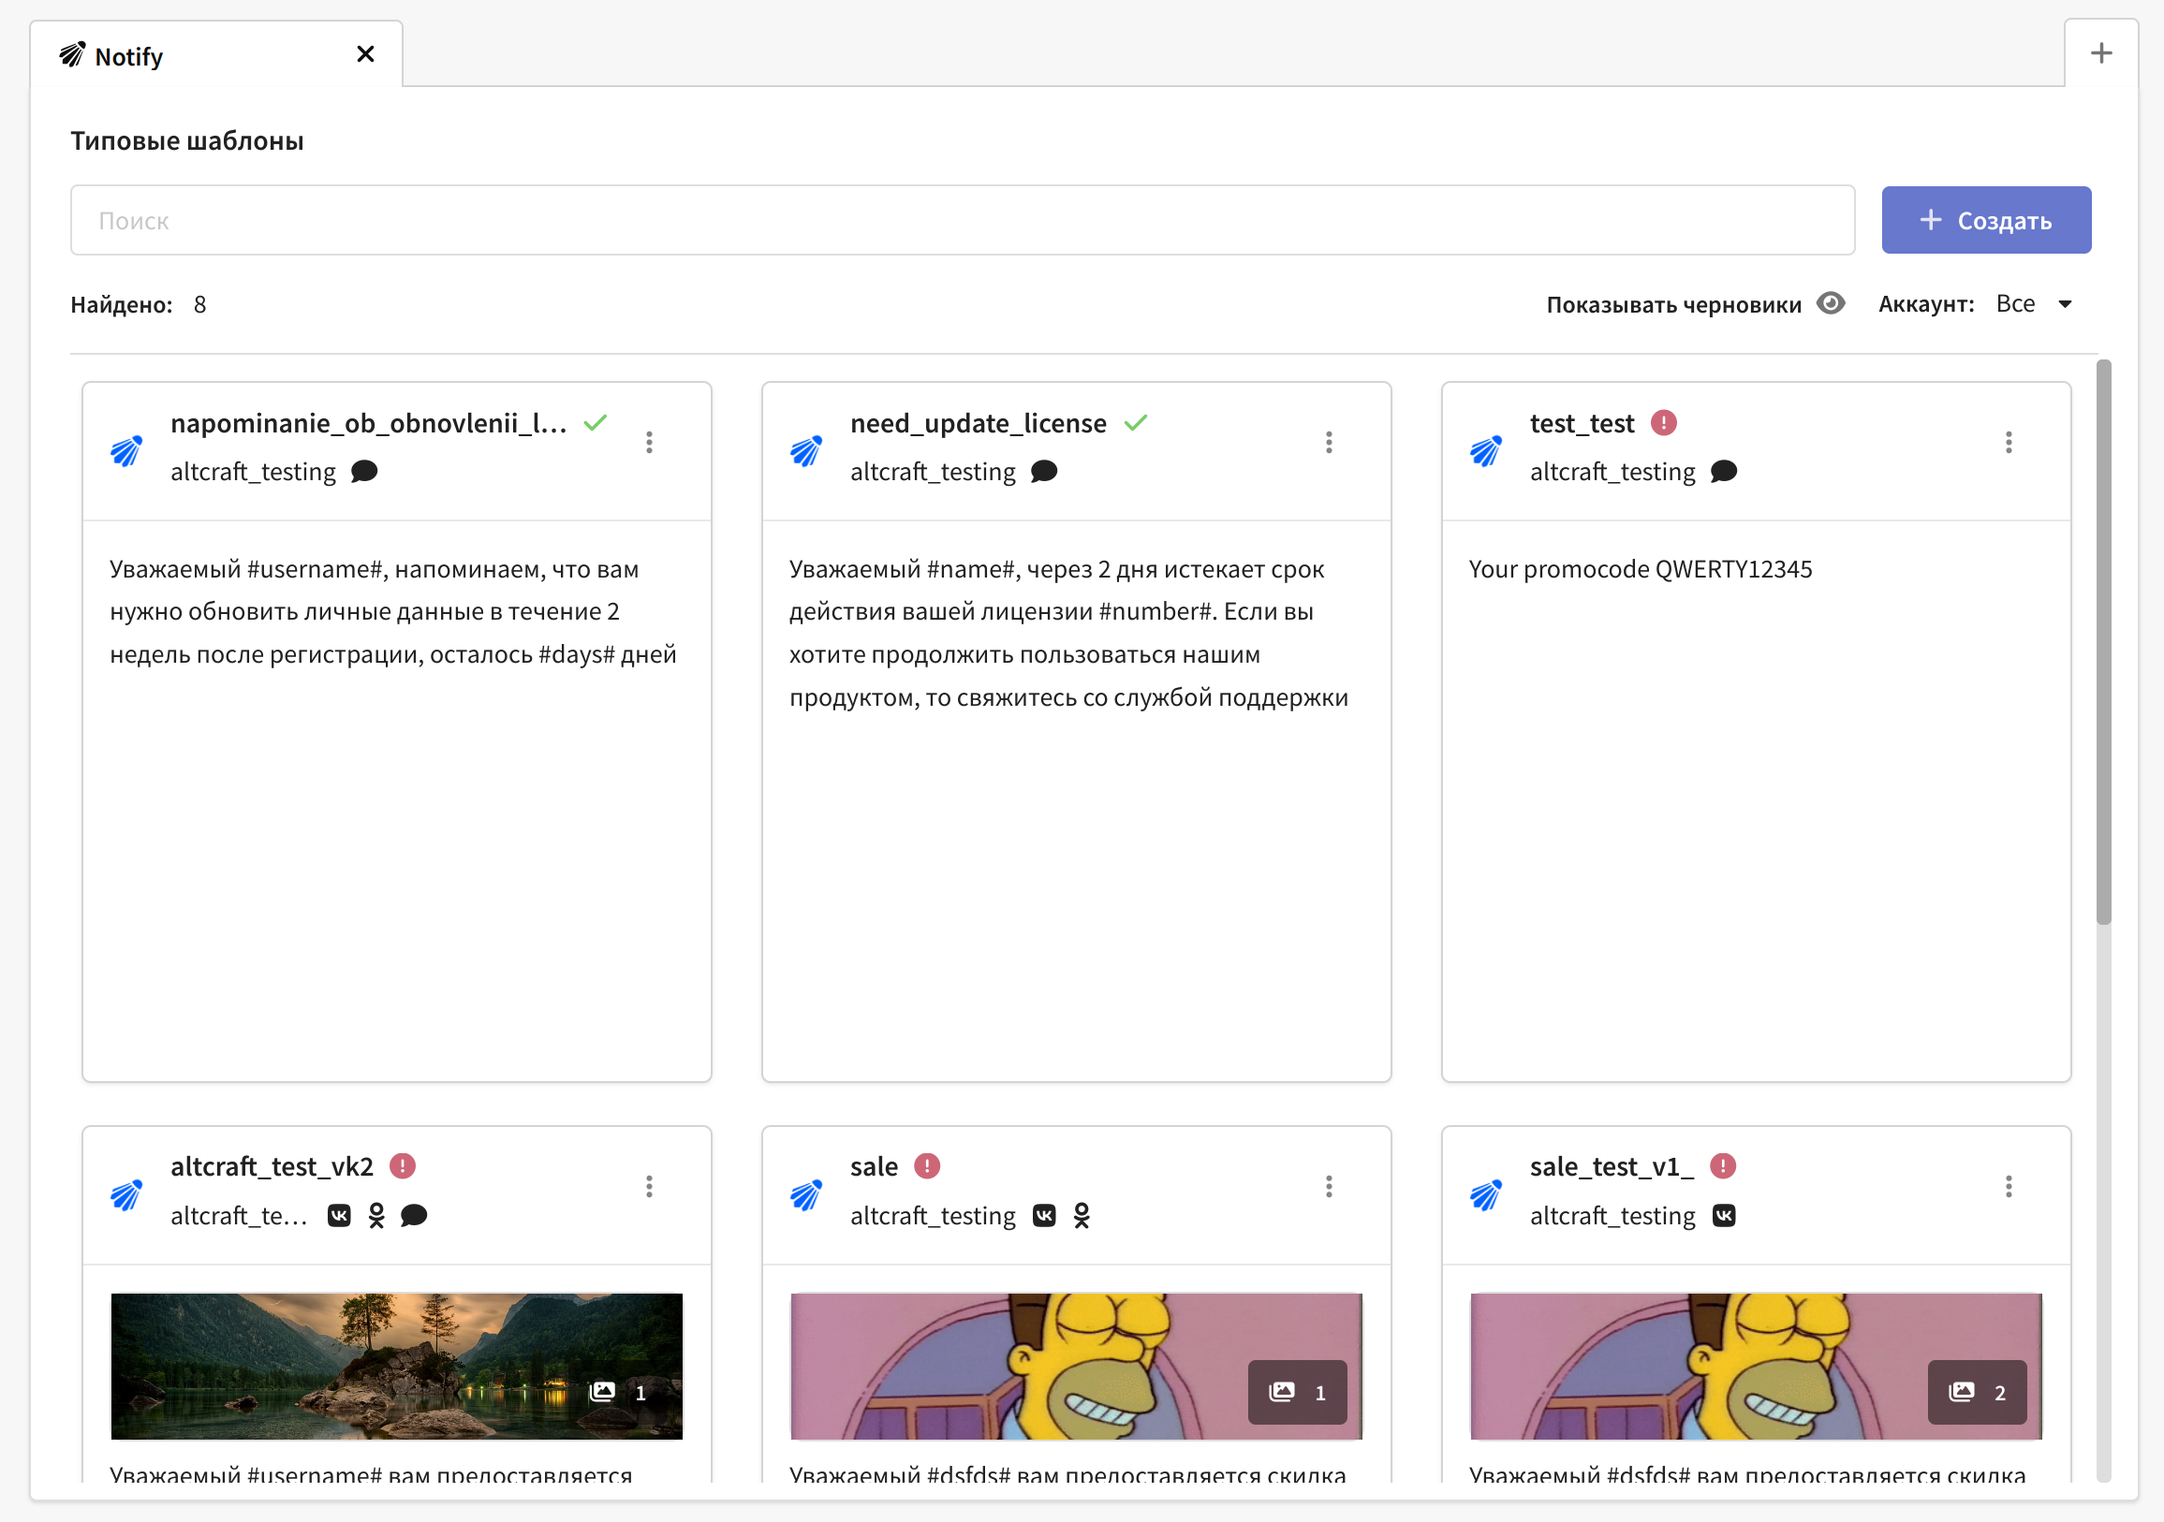Add a new tab with the plus button
The width and height of the screenshot is (2164, 1522).
[x=2101, y=53]
